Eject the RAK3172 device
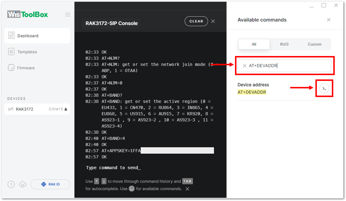The image size is (346, 201). (66, 109)
